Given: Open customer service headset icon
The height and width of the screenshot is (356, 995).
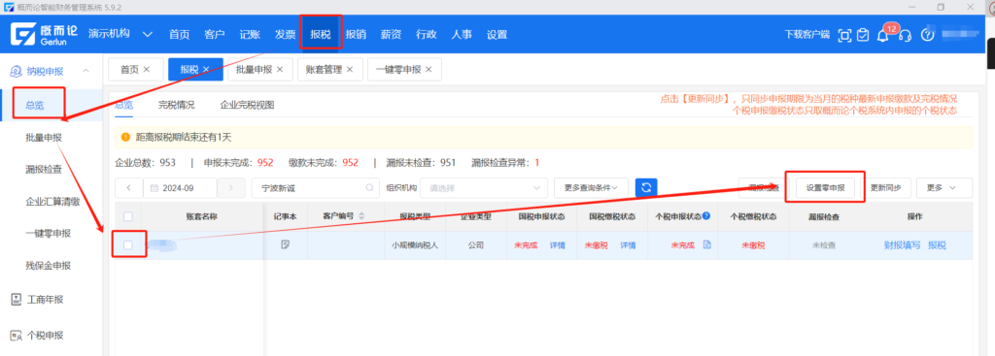Looking at the screenshot, I should pyautogui.click(x=906, y=35).
